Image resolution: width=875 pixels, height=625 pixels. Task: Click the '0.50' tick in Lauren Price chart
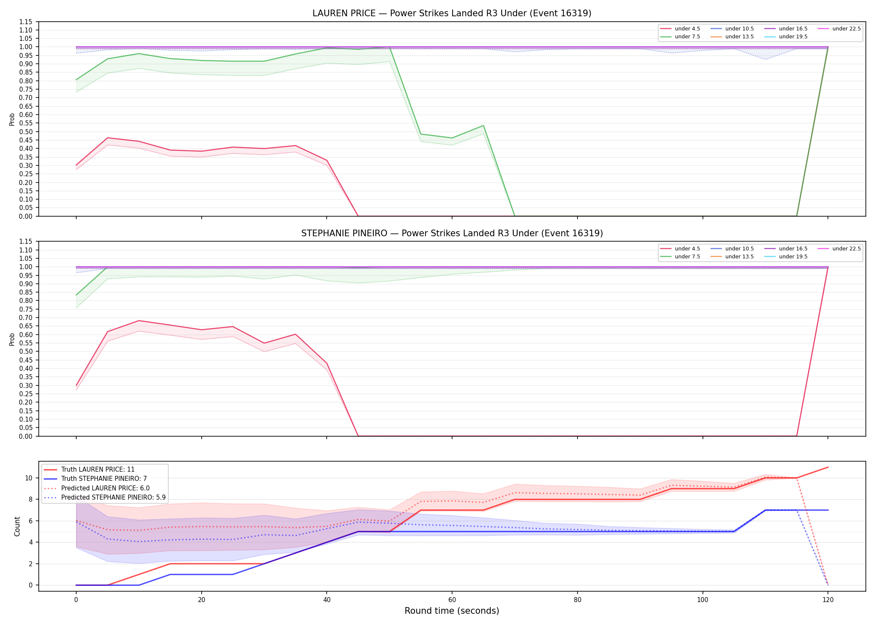pos(26,132)
